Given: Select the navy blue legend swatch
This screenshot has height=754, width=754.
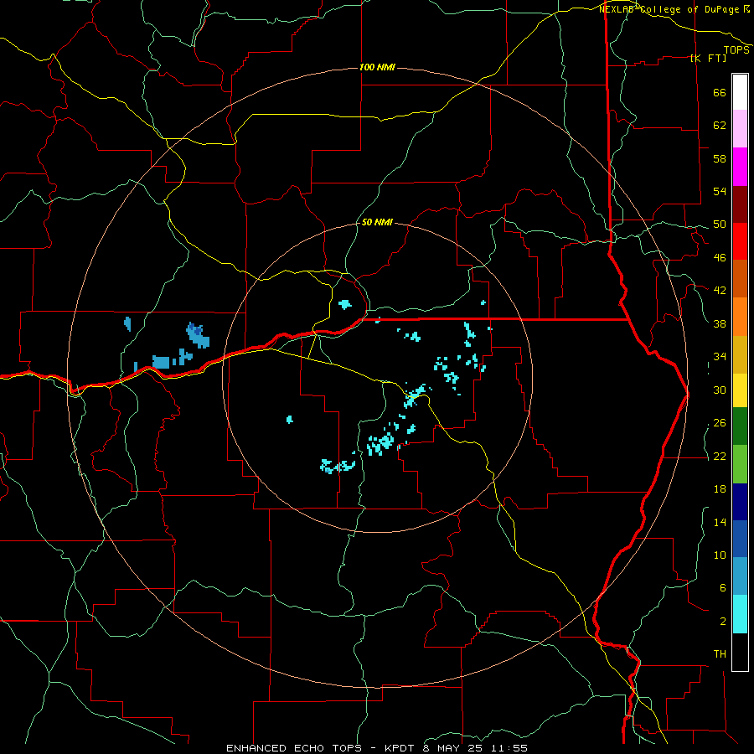Looking at the screenshot, I should (x=740, y=502).
